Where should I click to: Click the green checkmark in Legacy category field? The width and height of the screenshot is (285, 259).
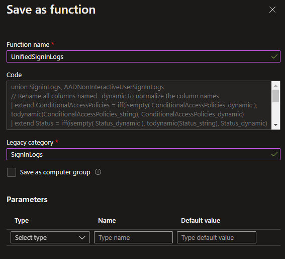[274, 154]
